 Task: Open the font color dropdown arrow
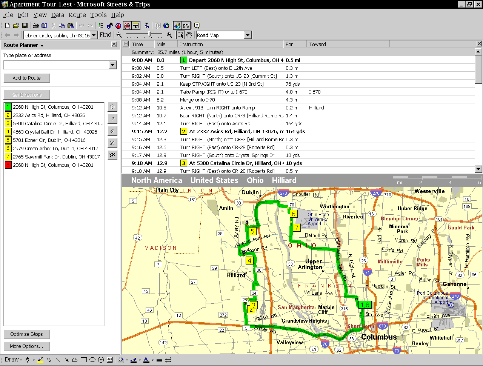[x=152, y=360]
